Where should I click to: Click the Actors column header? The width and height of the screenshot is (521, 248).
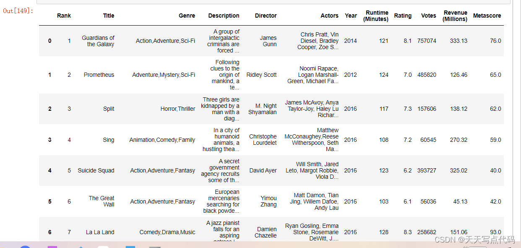pyautogui.click(x=329, y=16)
